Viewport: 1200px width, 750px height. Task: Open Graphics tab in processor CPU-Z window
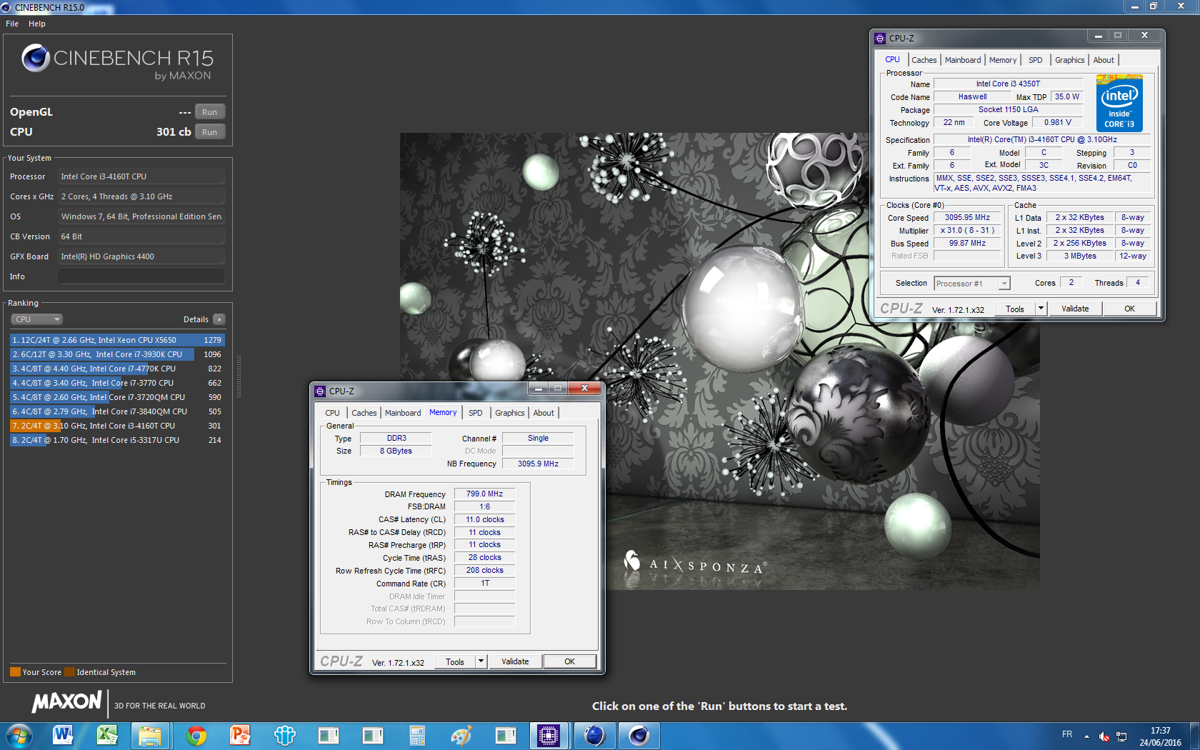[x=1070, y=60]
